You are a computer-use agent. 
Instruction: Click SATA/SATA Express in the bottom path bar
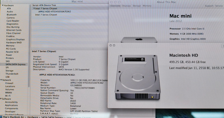(52, 117)
